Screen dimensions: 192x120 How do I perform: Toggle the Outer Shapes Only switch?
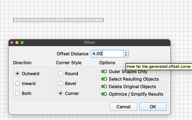click(x=104, y=72)
